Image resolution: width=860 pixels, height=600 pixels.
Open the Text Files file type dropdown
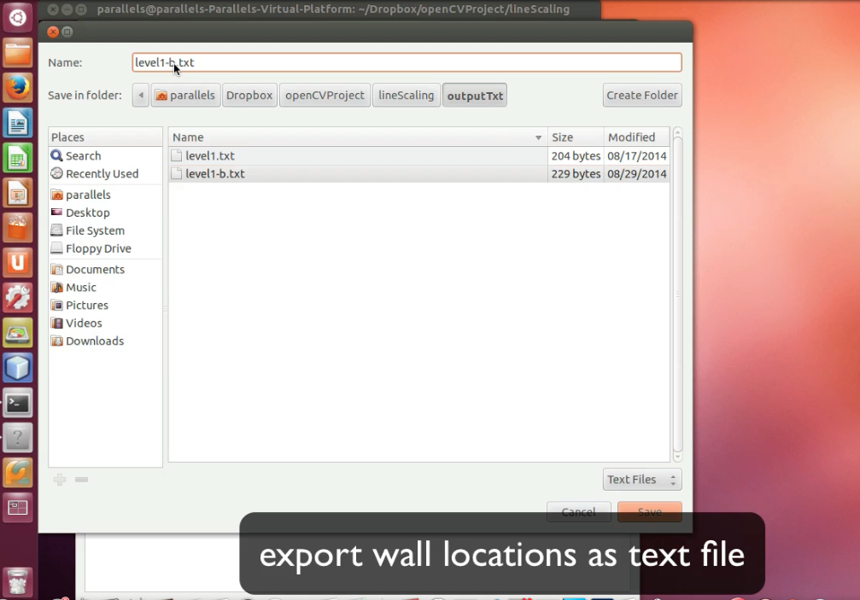[x=641, y=479]
